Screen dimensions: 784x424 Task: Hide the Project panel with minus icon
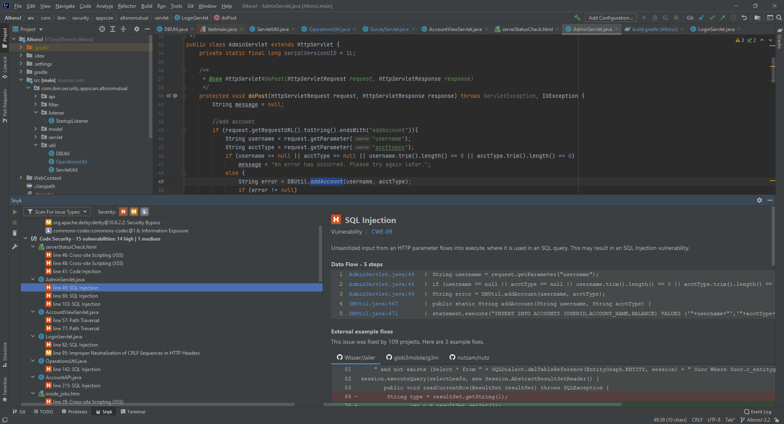pyautogui.click(x=147, y=29)
